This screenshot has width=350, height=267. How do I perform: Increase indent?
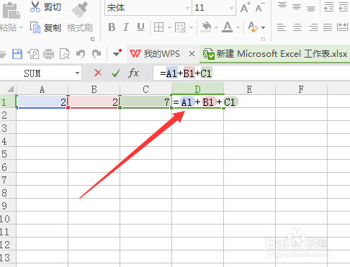[x=344, y=6]
